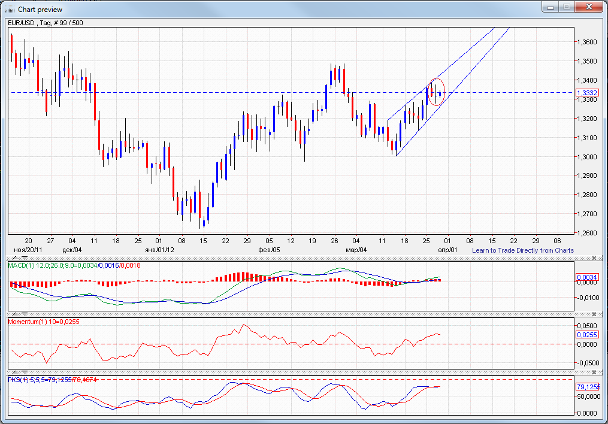
Task: Select the Momentum(1) 10=0,0255 indicator label
Action: [x=43, y=322]
